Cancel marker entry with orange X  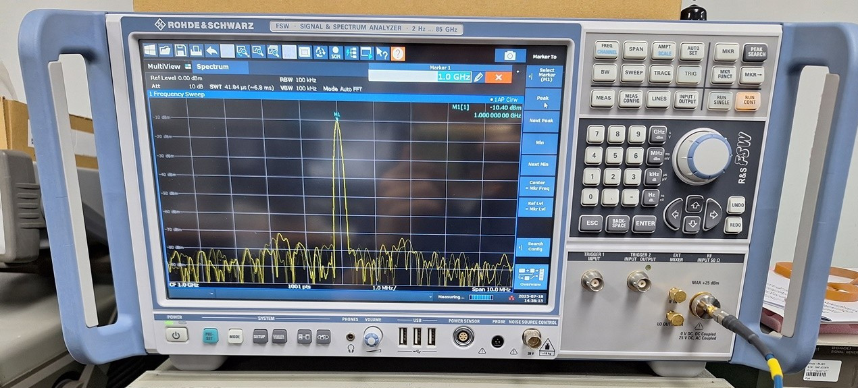click(499, 77)
